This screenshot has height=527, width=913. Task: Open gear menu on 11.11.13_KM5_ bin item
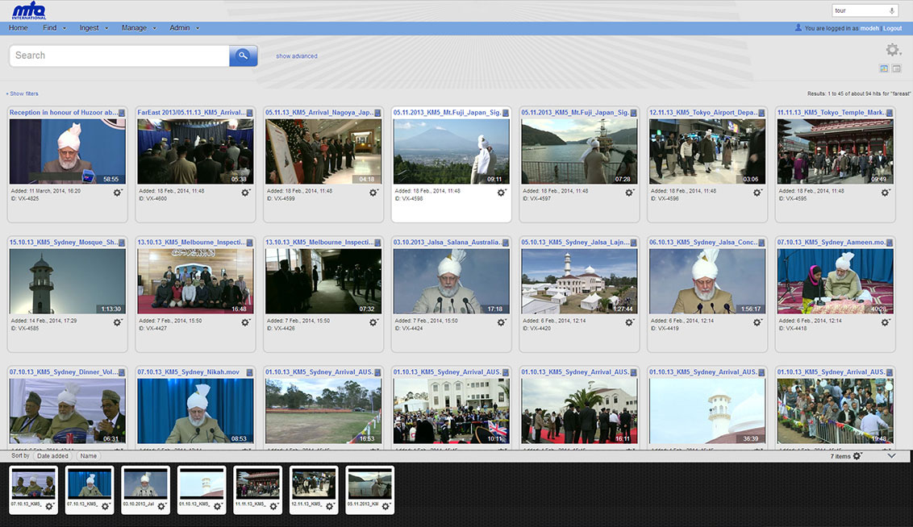(x=273, y=507)
